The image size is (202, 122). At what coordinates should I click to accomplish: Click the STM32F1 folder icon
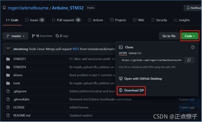point(8,59)
